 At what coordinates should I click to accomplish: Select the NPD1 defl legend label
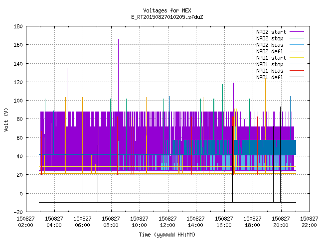click(x=270, y=77)
